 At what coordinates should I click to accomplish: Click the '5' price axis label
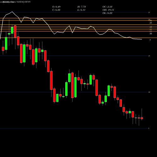pos(149,128)
